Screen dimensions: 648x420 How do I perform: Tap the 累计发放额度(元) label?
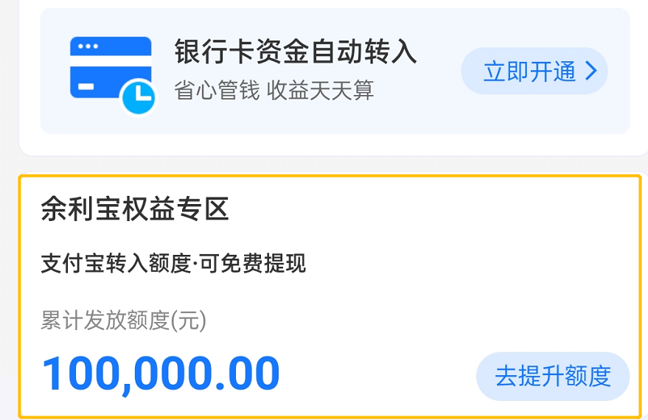(123, 320)
